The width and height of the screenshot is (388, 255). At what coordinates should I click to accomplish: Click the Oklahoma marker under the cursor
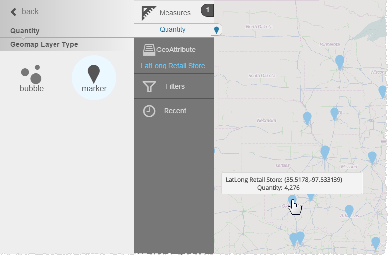pos(292,201)
